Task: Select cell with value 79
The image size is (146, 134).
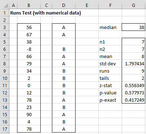Action: coord(29,64)
